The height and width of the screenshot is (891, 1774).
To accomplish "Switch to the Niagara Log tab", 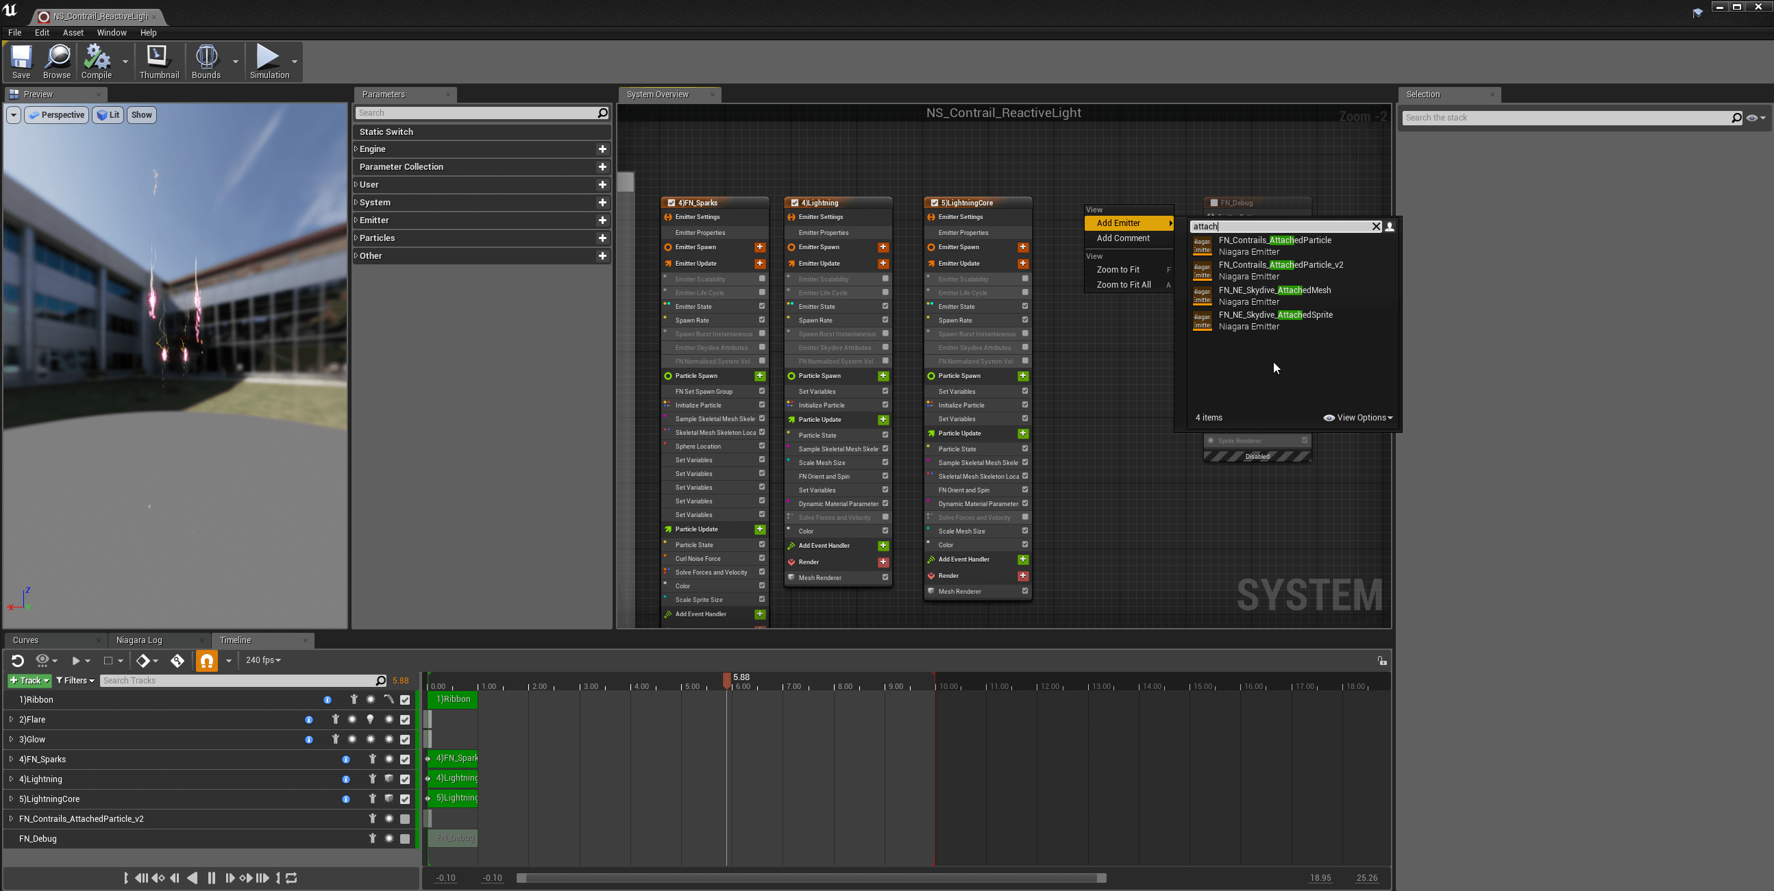I will 139,640.
